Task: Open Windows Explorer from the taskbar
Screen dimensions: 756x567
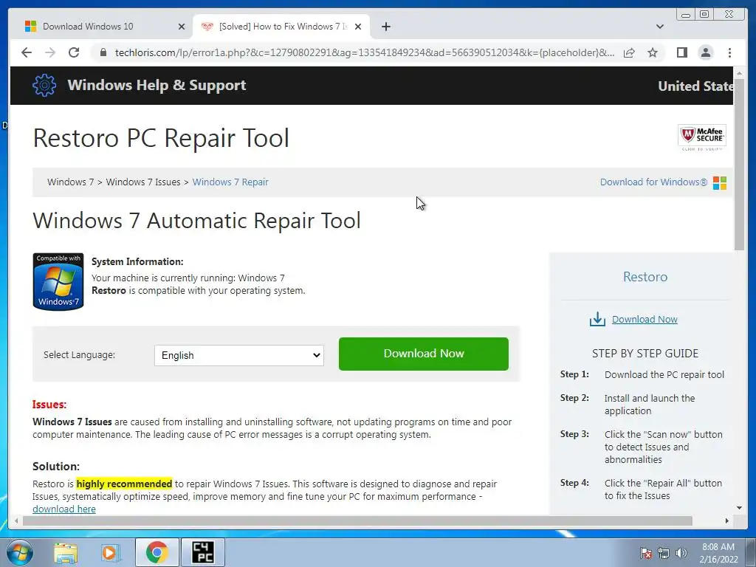Action: point(66,552)
